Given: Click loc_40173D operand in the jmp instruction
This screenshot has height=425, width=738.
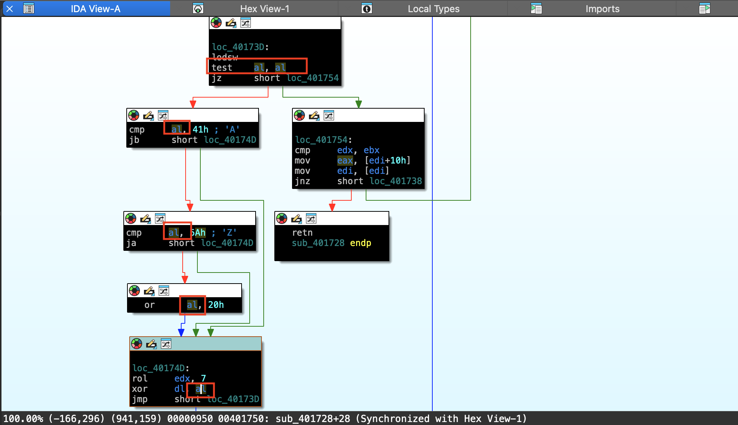Looking at the screenshot, I should [233, 399].
